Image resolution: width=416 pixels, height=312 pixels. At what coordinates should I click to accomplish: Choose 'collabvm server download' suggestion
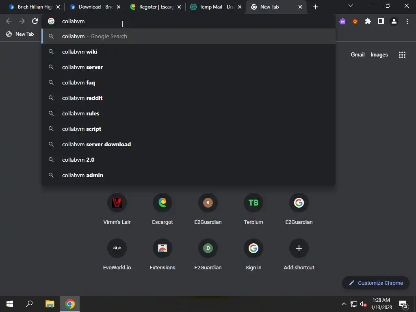coord(188,144)
